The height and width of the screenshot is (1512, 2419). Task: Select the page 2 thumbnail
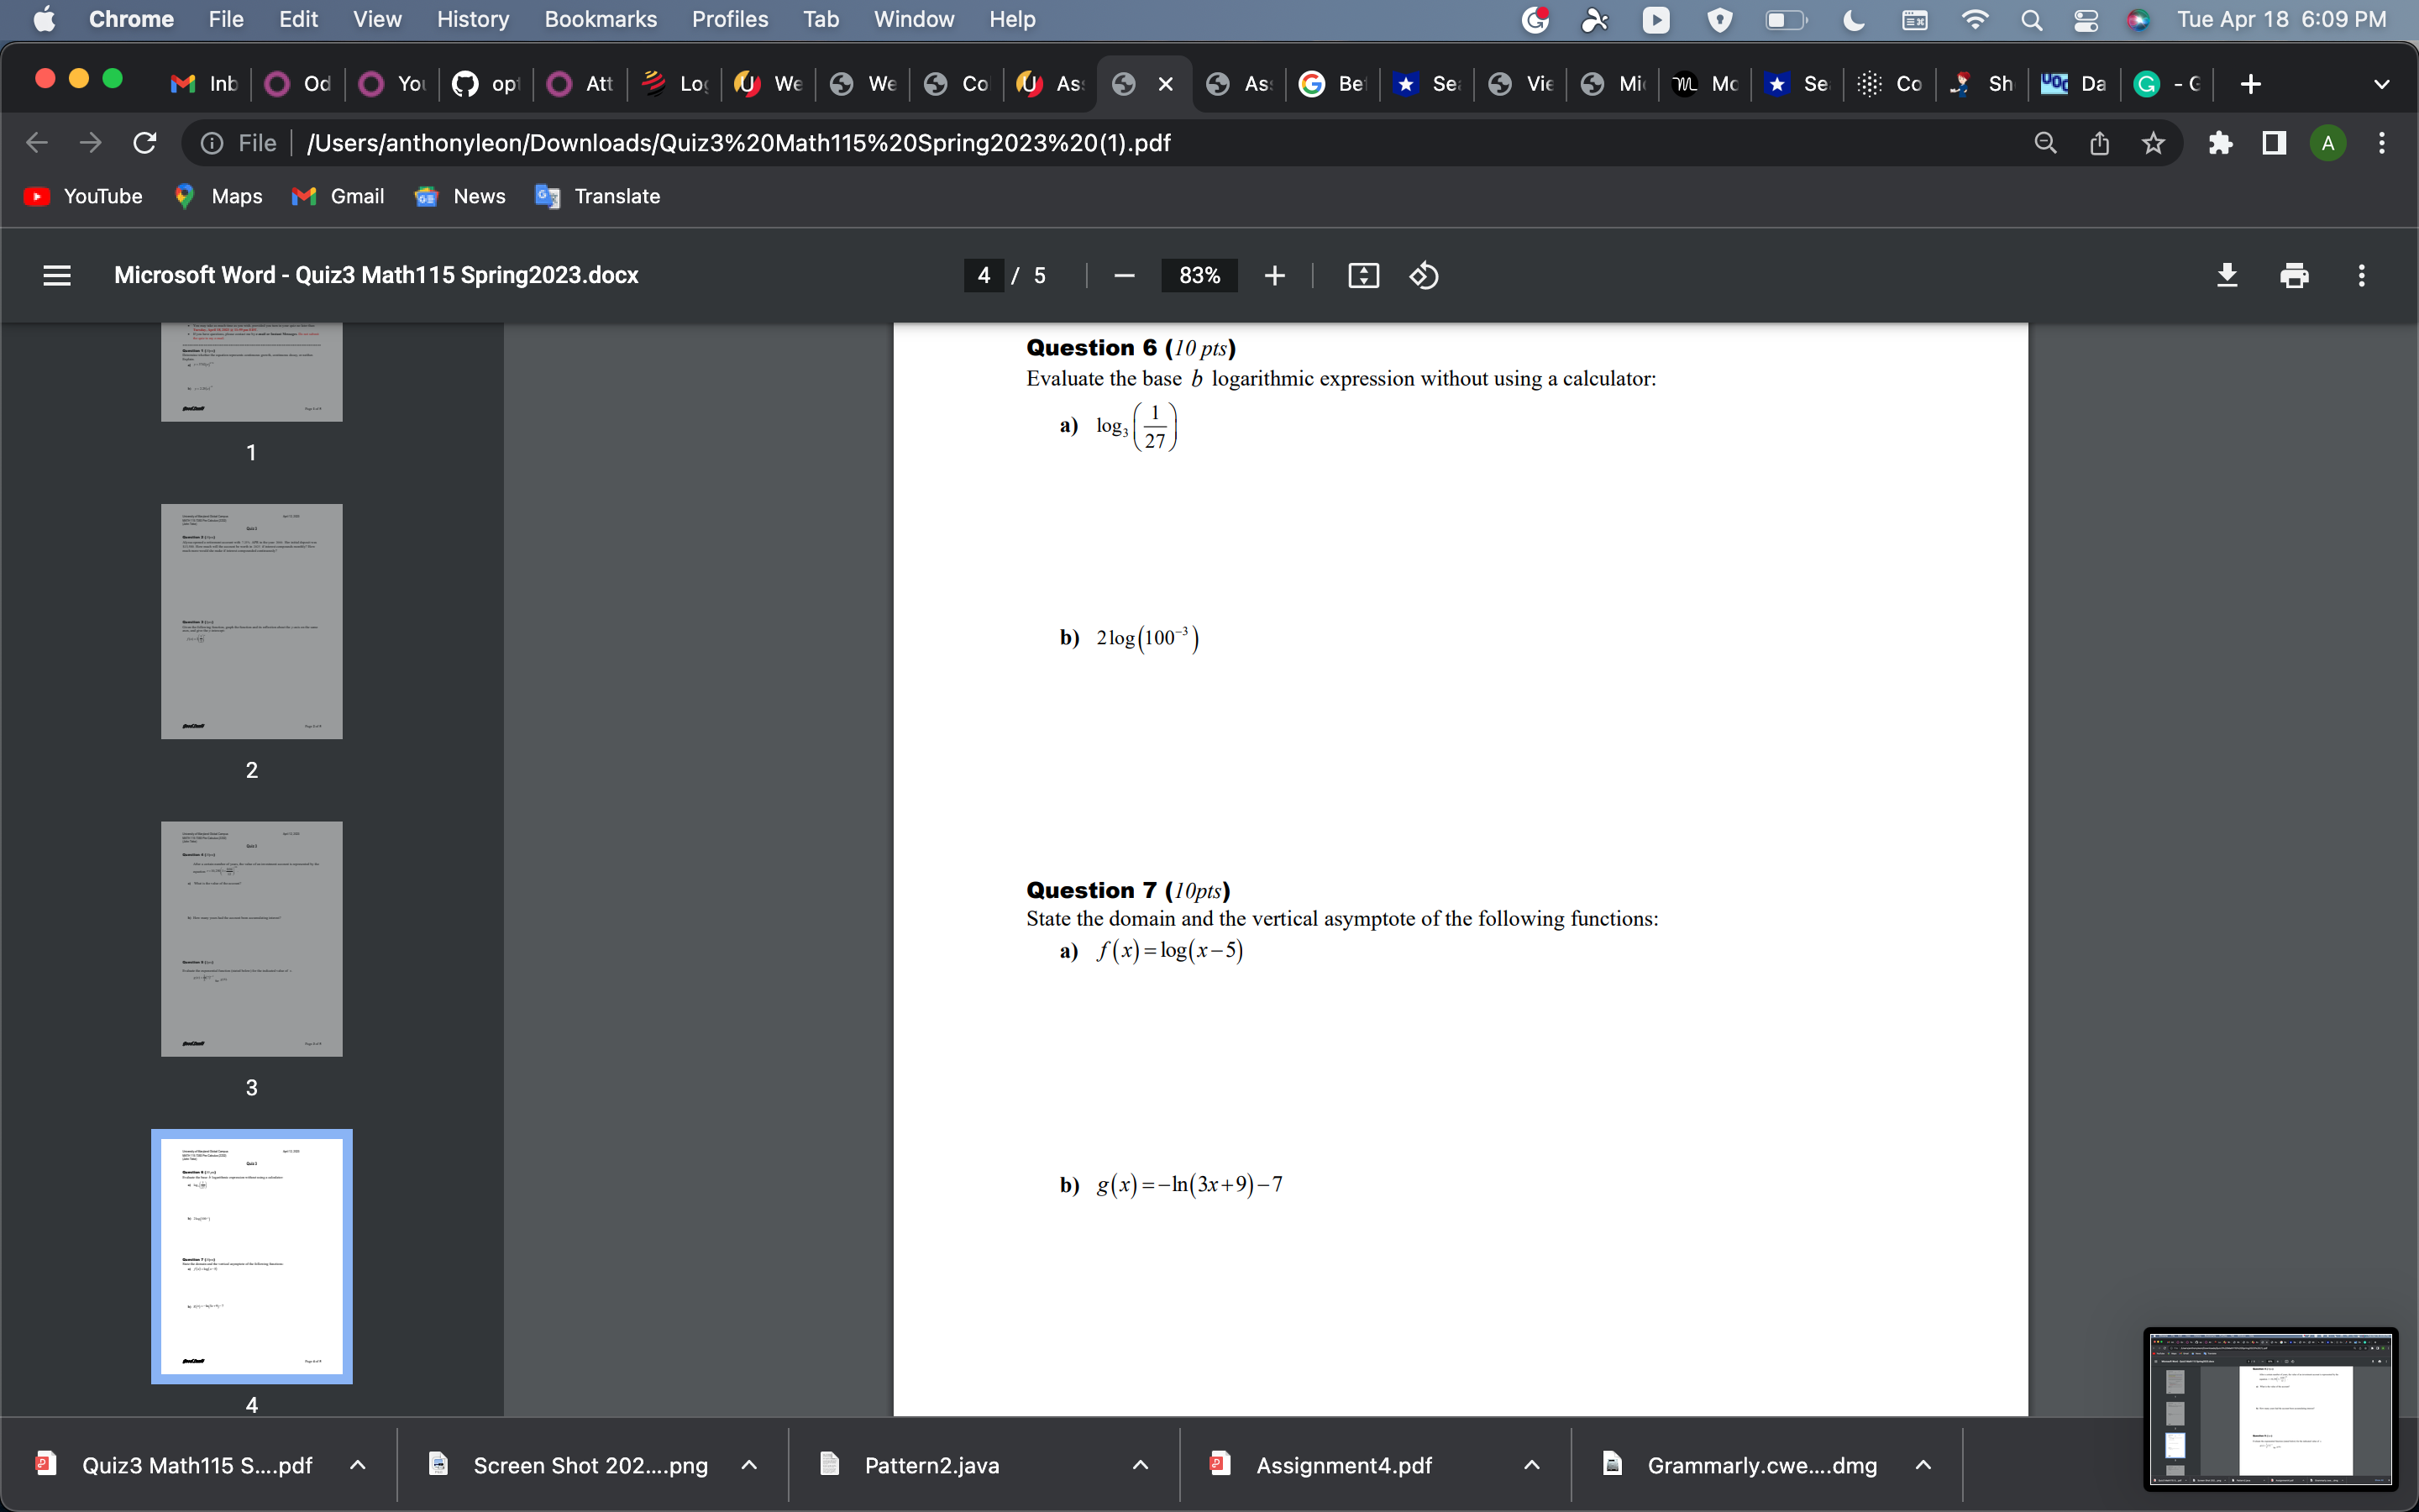pyautogui.click(x=251, y=621)
